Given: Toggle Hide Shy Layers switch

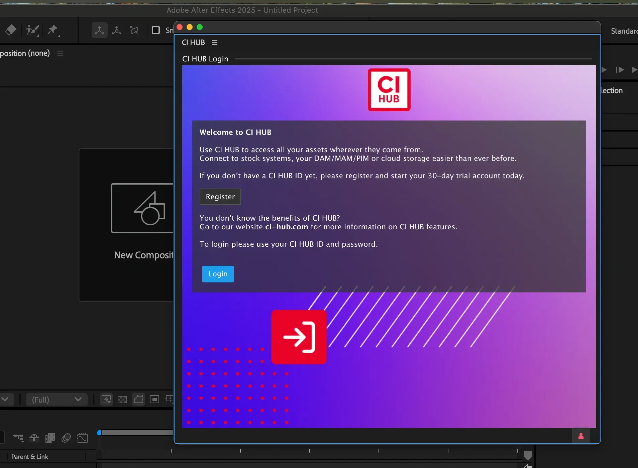Looking at the screenshot, I should pyautogui.click(x=34, y=438).
